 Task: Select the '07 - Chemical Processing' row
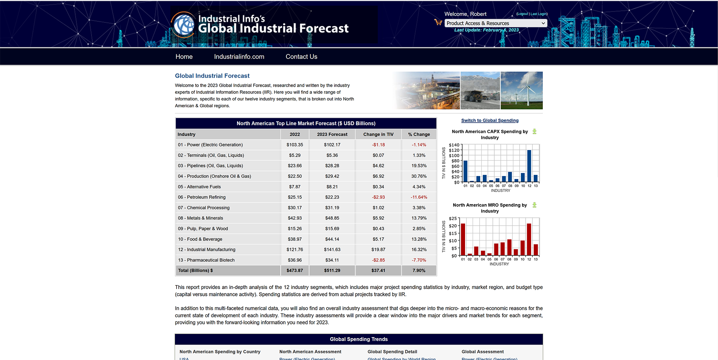click(306, 207)
